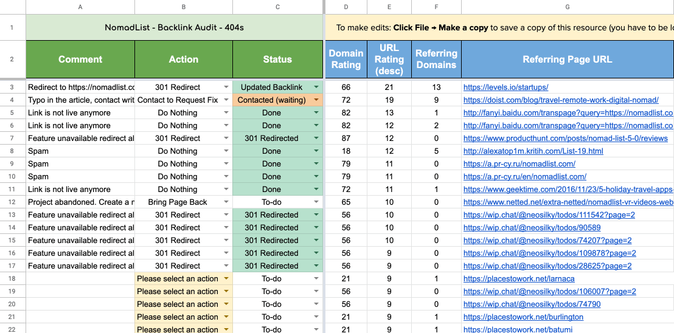Click the alexatop1m.kritih.com List-19 link
This screenshot has width=674, height=333.
(533, 151)
